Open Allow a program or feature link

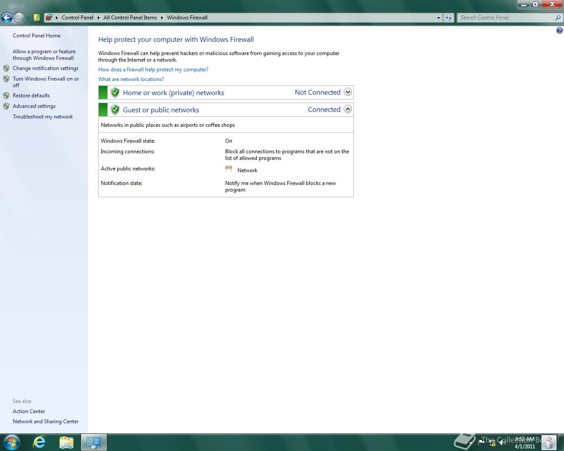point(44,55)
